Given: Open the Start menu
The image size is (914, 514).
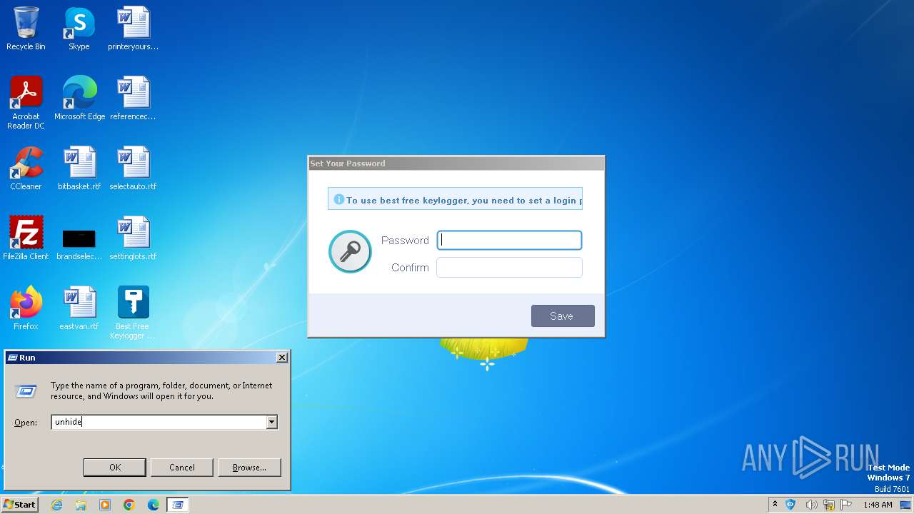Looking at the screenshot, I should point(19,505).
